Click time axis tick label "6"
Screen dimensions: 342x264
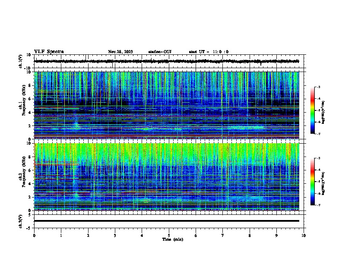pos(196,236)
